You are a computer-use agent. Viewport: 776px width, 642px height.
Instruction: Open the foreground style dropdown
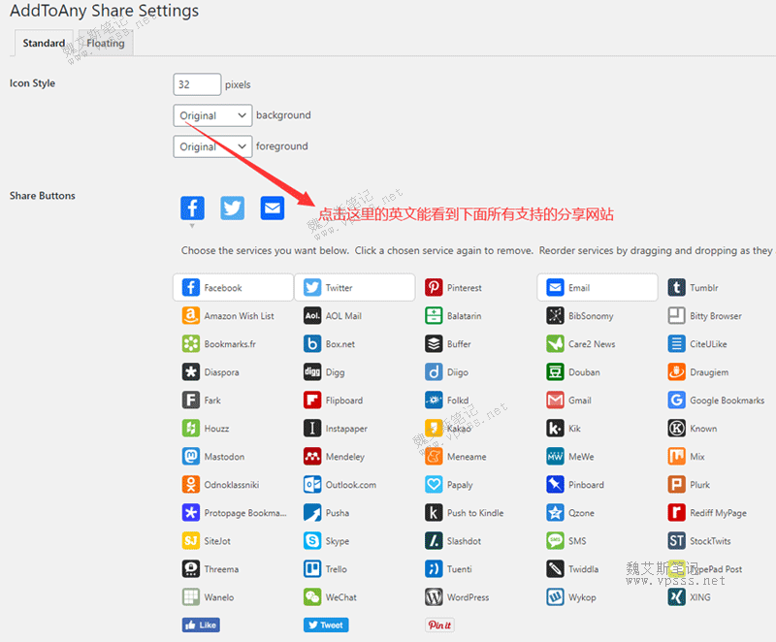212,146
